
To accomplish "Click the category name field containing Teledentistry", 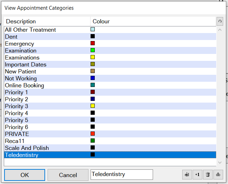I will (x=122, y=175).
